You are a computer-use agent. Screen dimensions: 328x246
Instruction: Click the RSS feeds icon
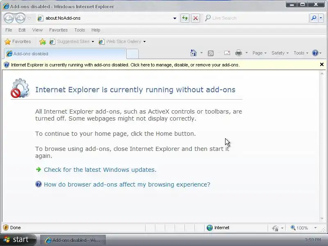click(x=211, y=53)
